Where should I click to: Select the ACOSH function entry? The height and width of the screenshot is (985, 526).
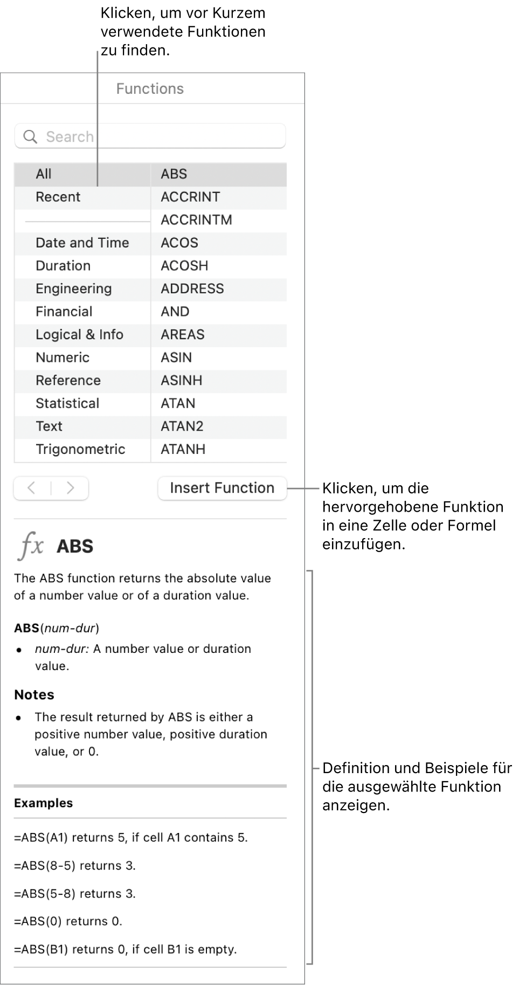tap(184, 266)
